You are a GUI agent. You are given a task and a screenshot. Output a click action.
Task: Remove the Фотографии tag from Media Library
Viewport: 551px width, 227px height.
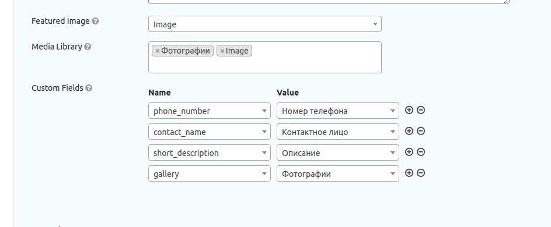pyautogui.click(x=158, y=51)
